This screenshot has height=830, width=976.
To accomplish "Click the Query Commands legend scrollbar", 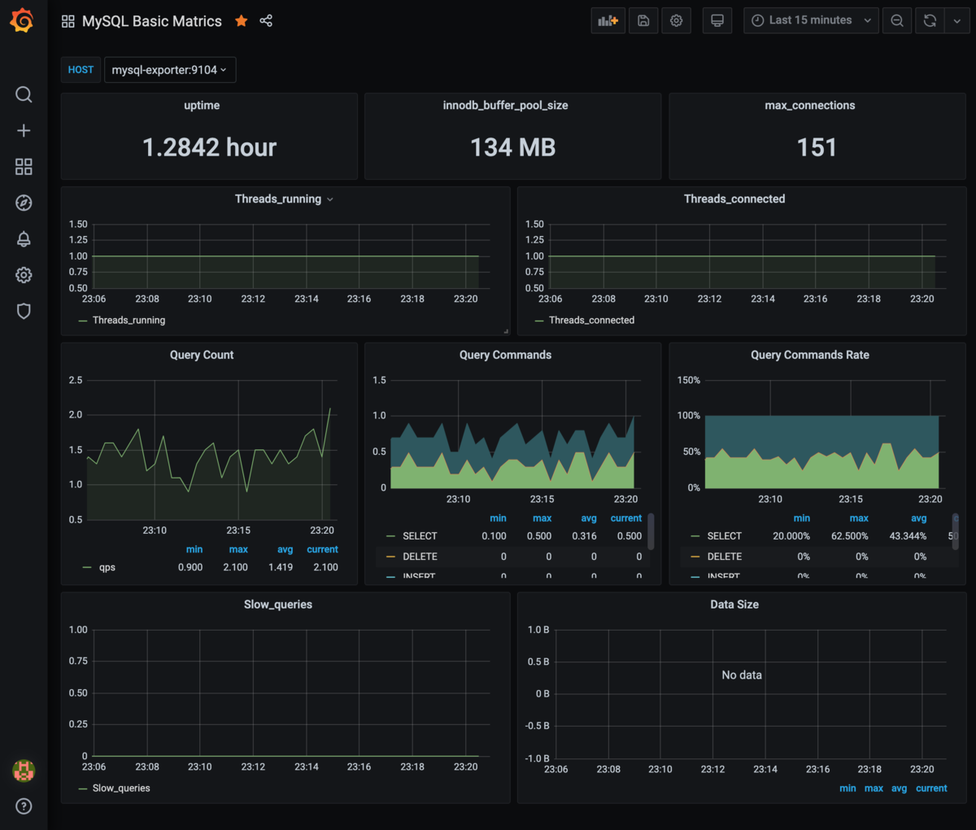I will point(651,531).
